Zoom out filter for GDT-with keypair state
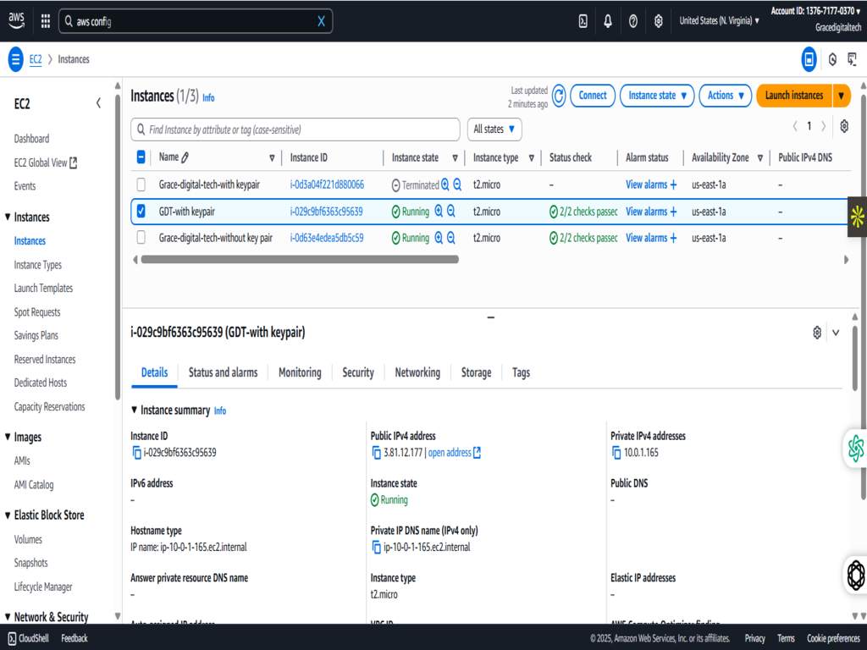The height and width of the screenshot is (650, 867). click(451, 211)
